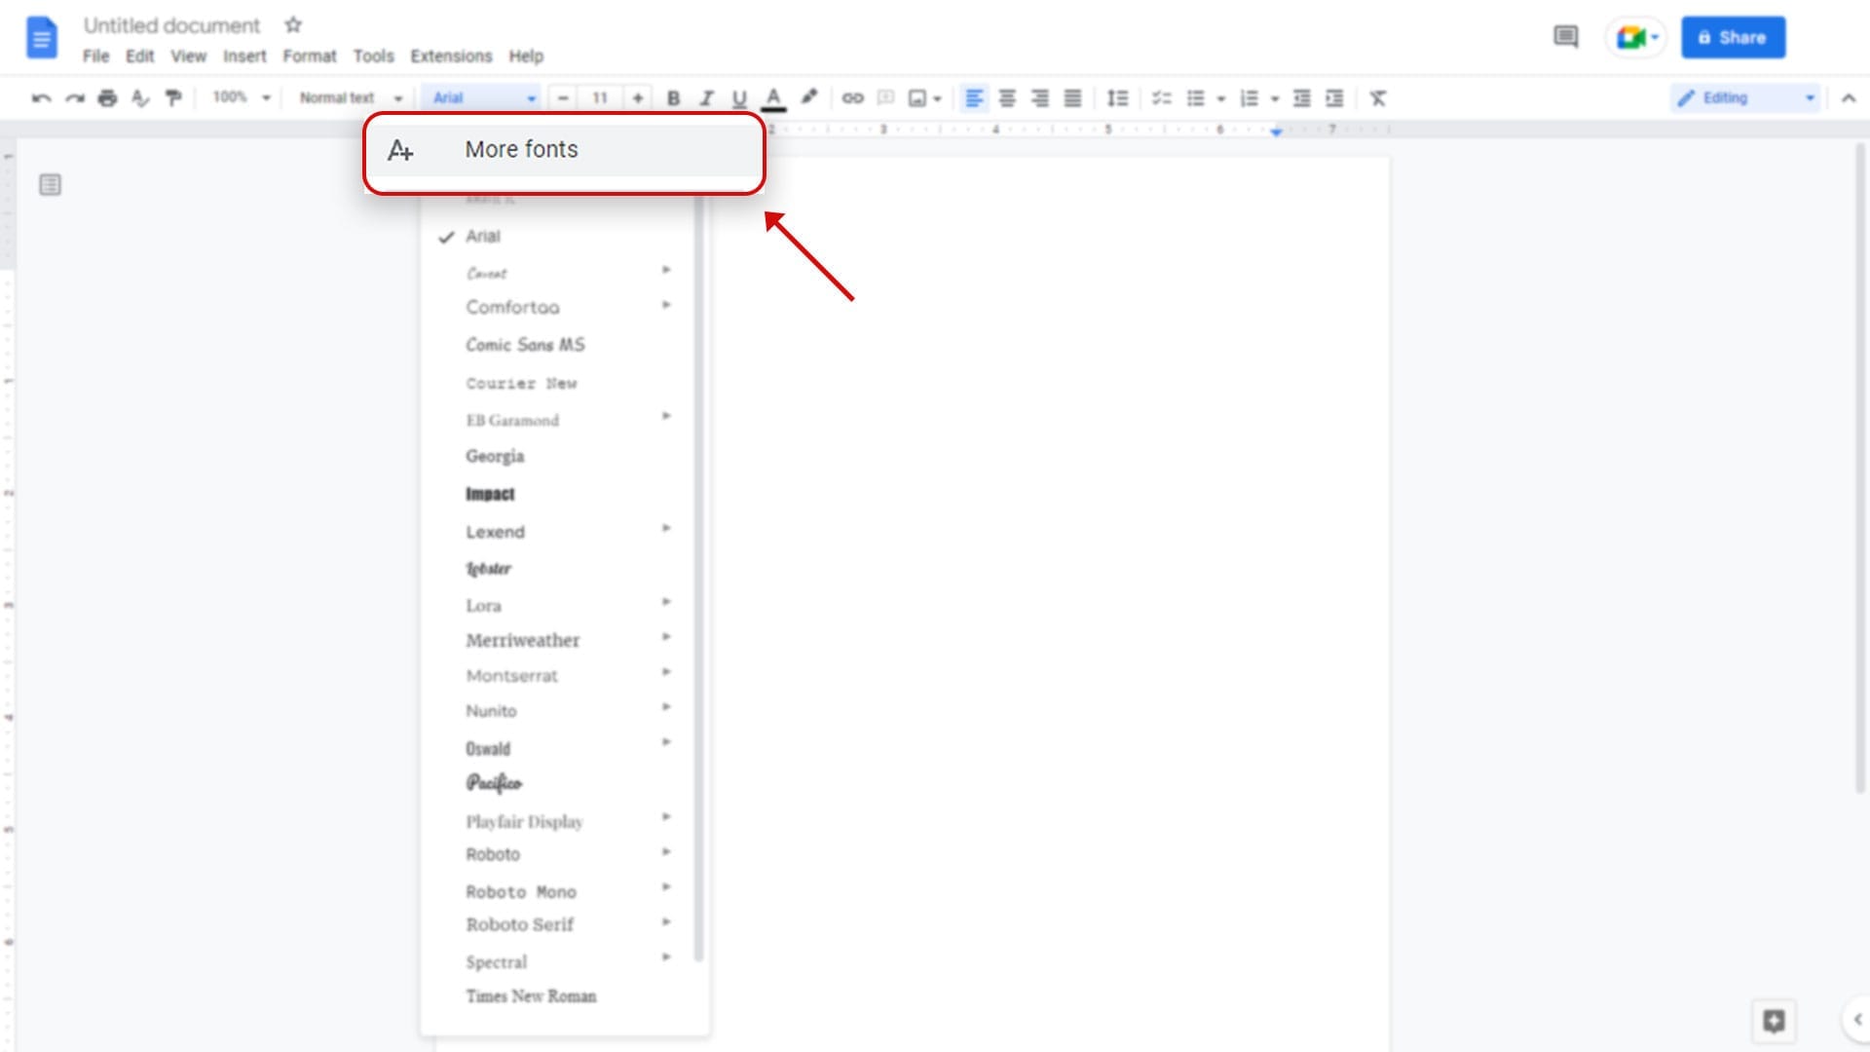
Task: Rename the Untitled document title
Action: point(171,25)
